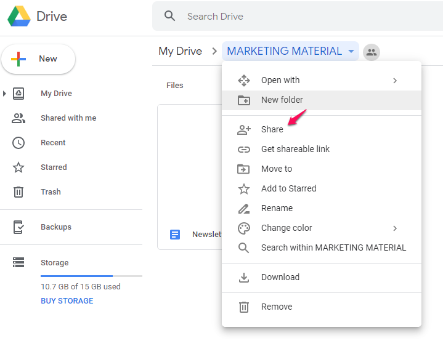Open the Recent section
Viewport: 443px width, 346px height.
pyautogui.click(x=53, y=142)
